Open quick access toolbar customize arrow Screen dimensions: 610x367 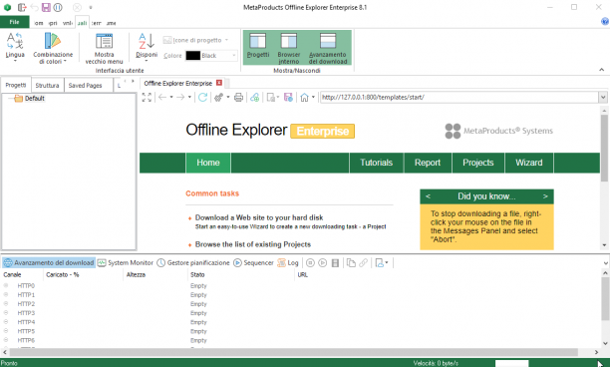click(x=91, y=7)
